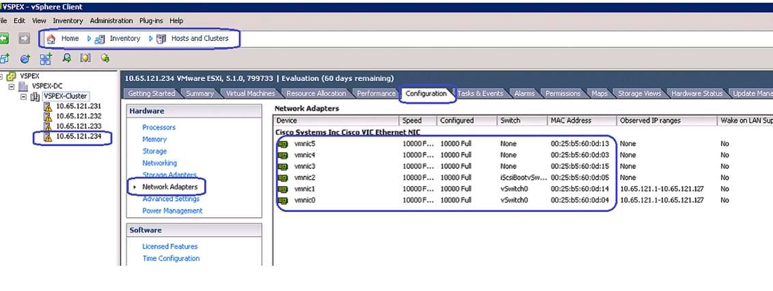This screenshot has height=291, width=773.
Task: Switch to the Hardware Status tab
Action: [697, 93]
